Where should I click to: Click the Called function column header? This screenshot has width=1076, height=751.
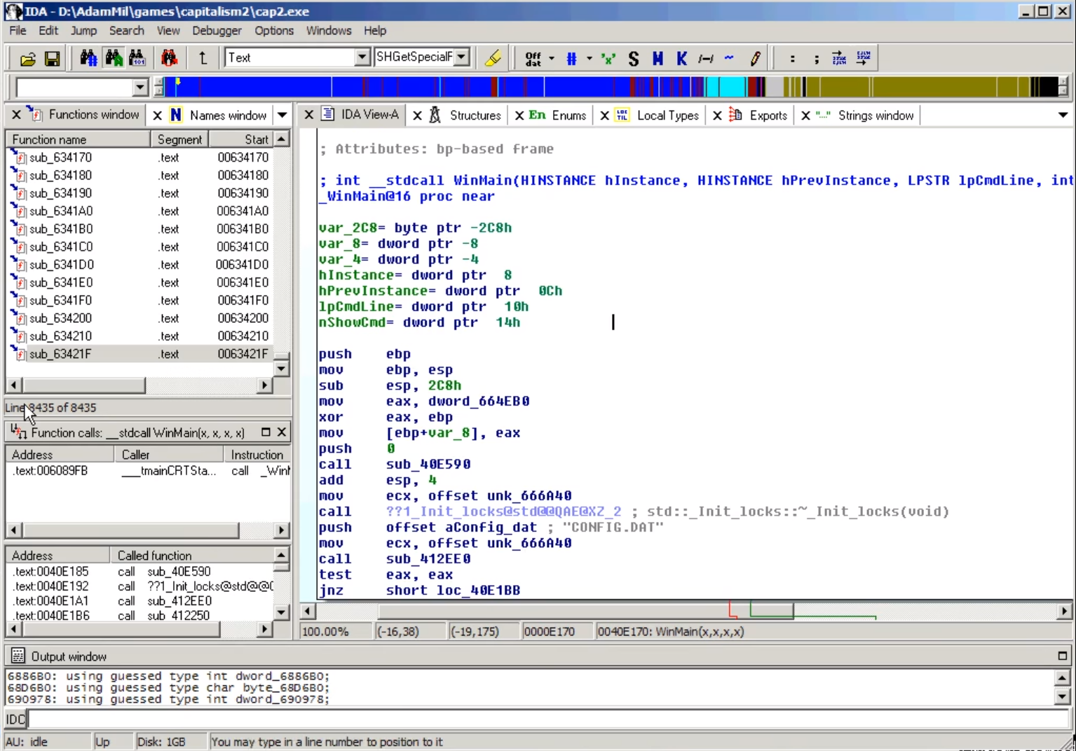click(191, 556)
